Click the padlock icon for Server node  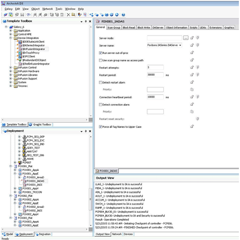pos(192,38)
